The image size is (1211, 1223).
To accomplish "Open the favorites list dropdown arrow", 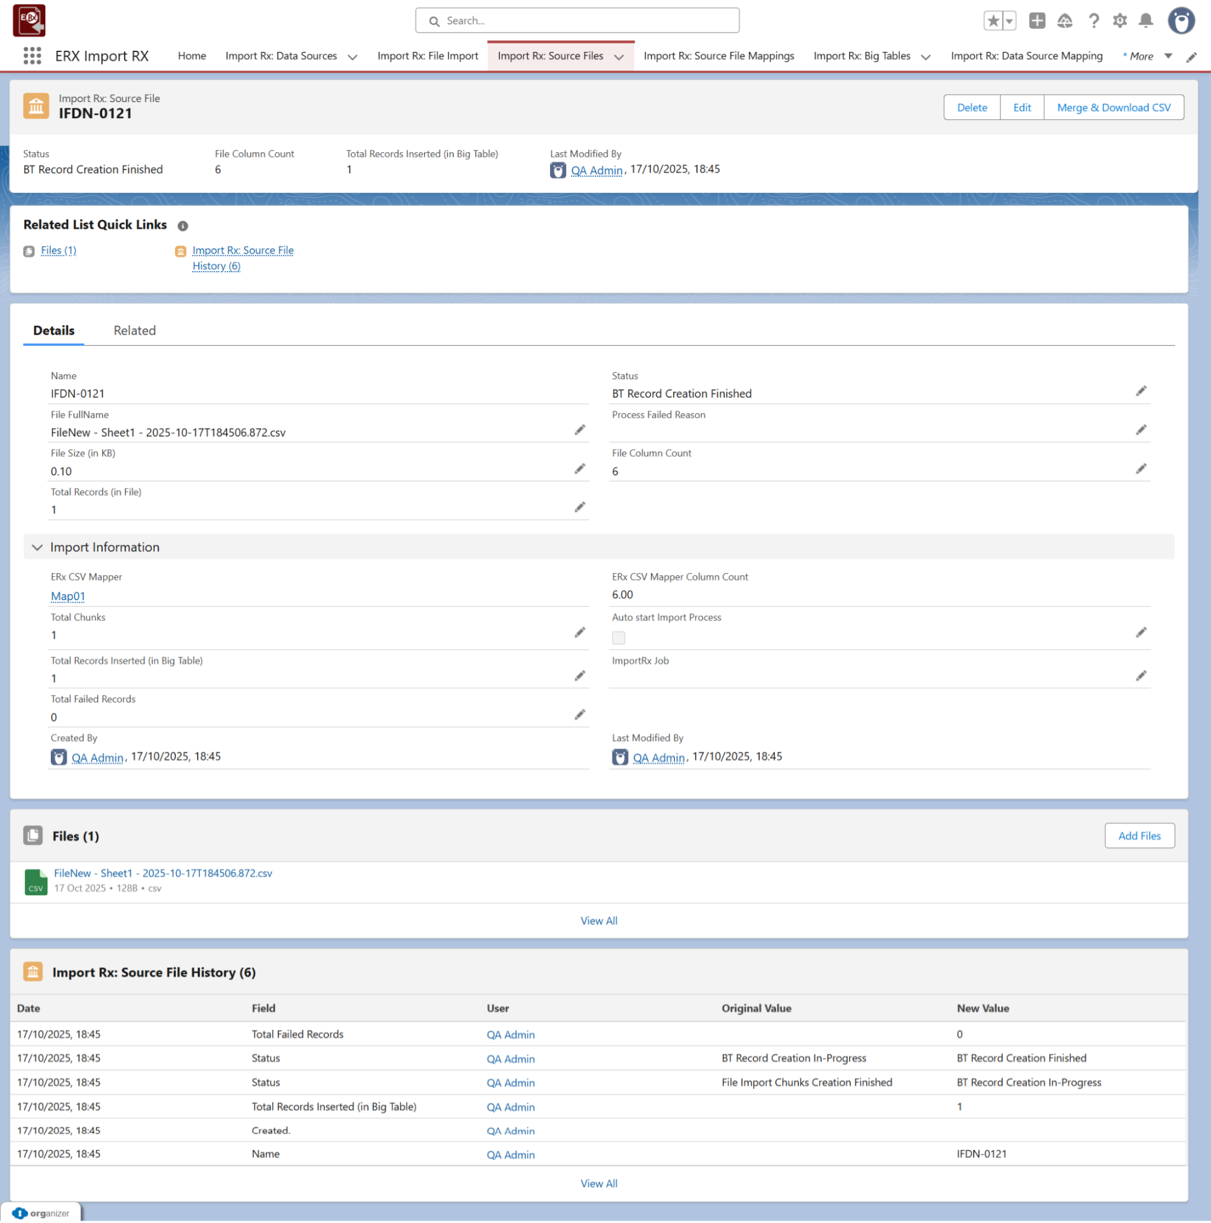I will [x=1009, y=21].
